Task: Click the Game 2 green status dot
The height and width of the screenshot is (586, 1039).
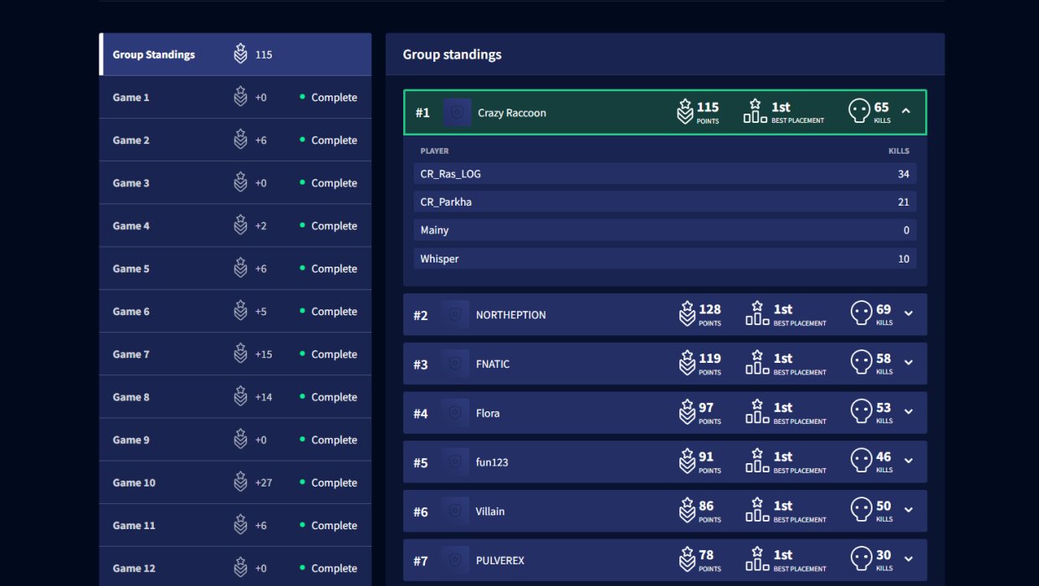Action: pyautogui.click(x=303, y=140)
